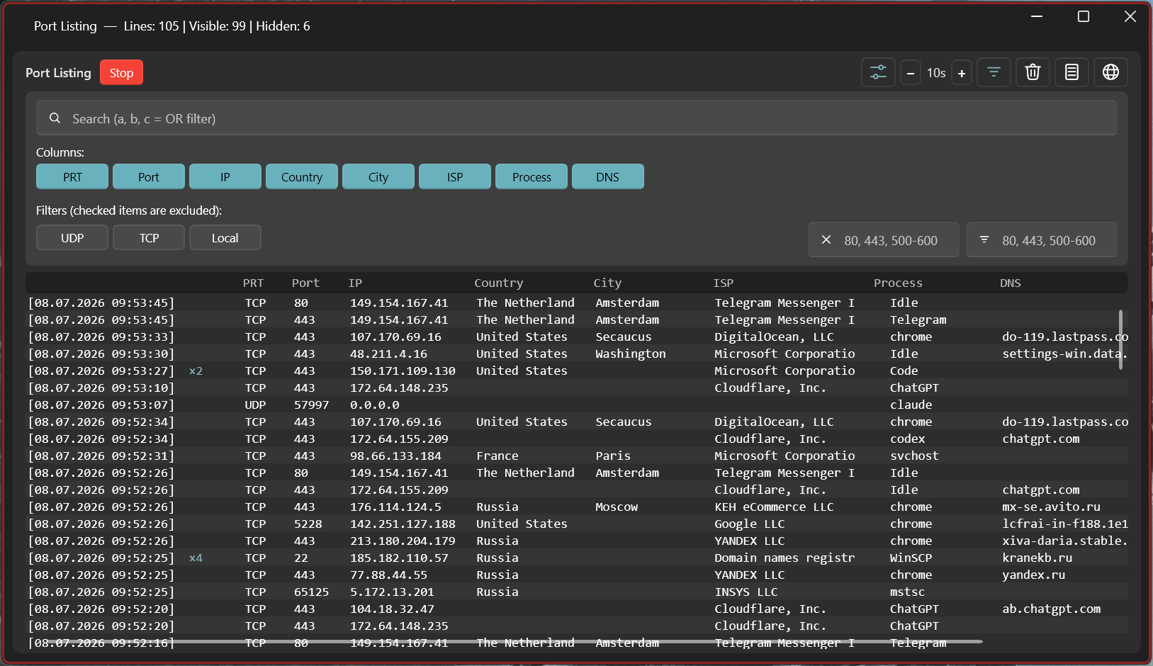Clear the listing with trash icon
This screenshot has width=1153, height=666.
1033,72
